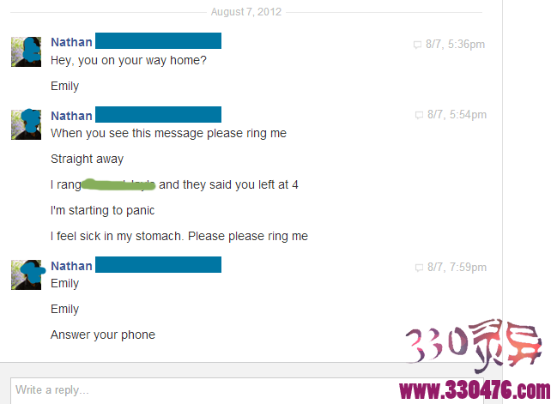Click the message 'Answer your phone'
557x404 pixels.
pos(103,335)
